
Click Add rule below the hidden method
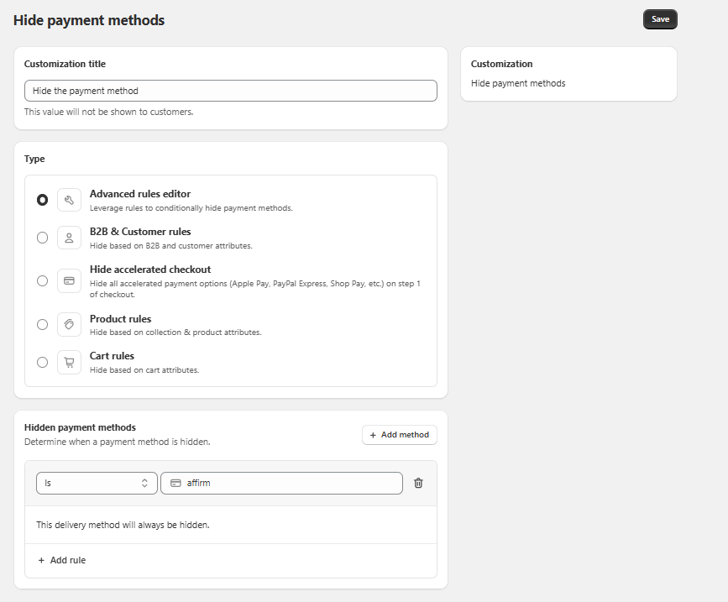[x=61, y=560]
